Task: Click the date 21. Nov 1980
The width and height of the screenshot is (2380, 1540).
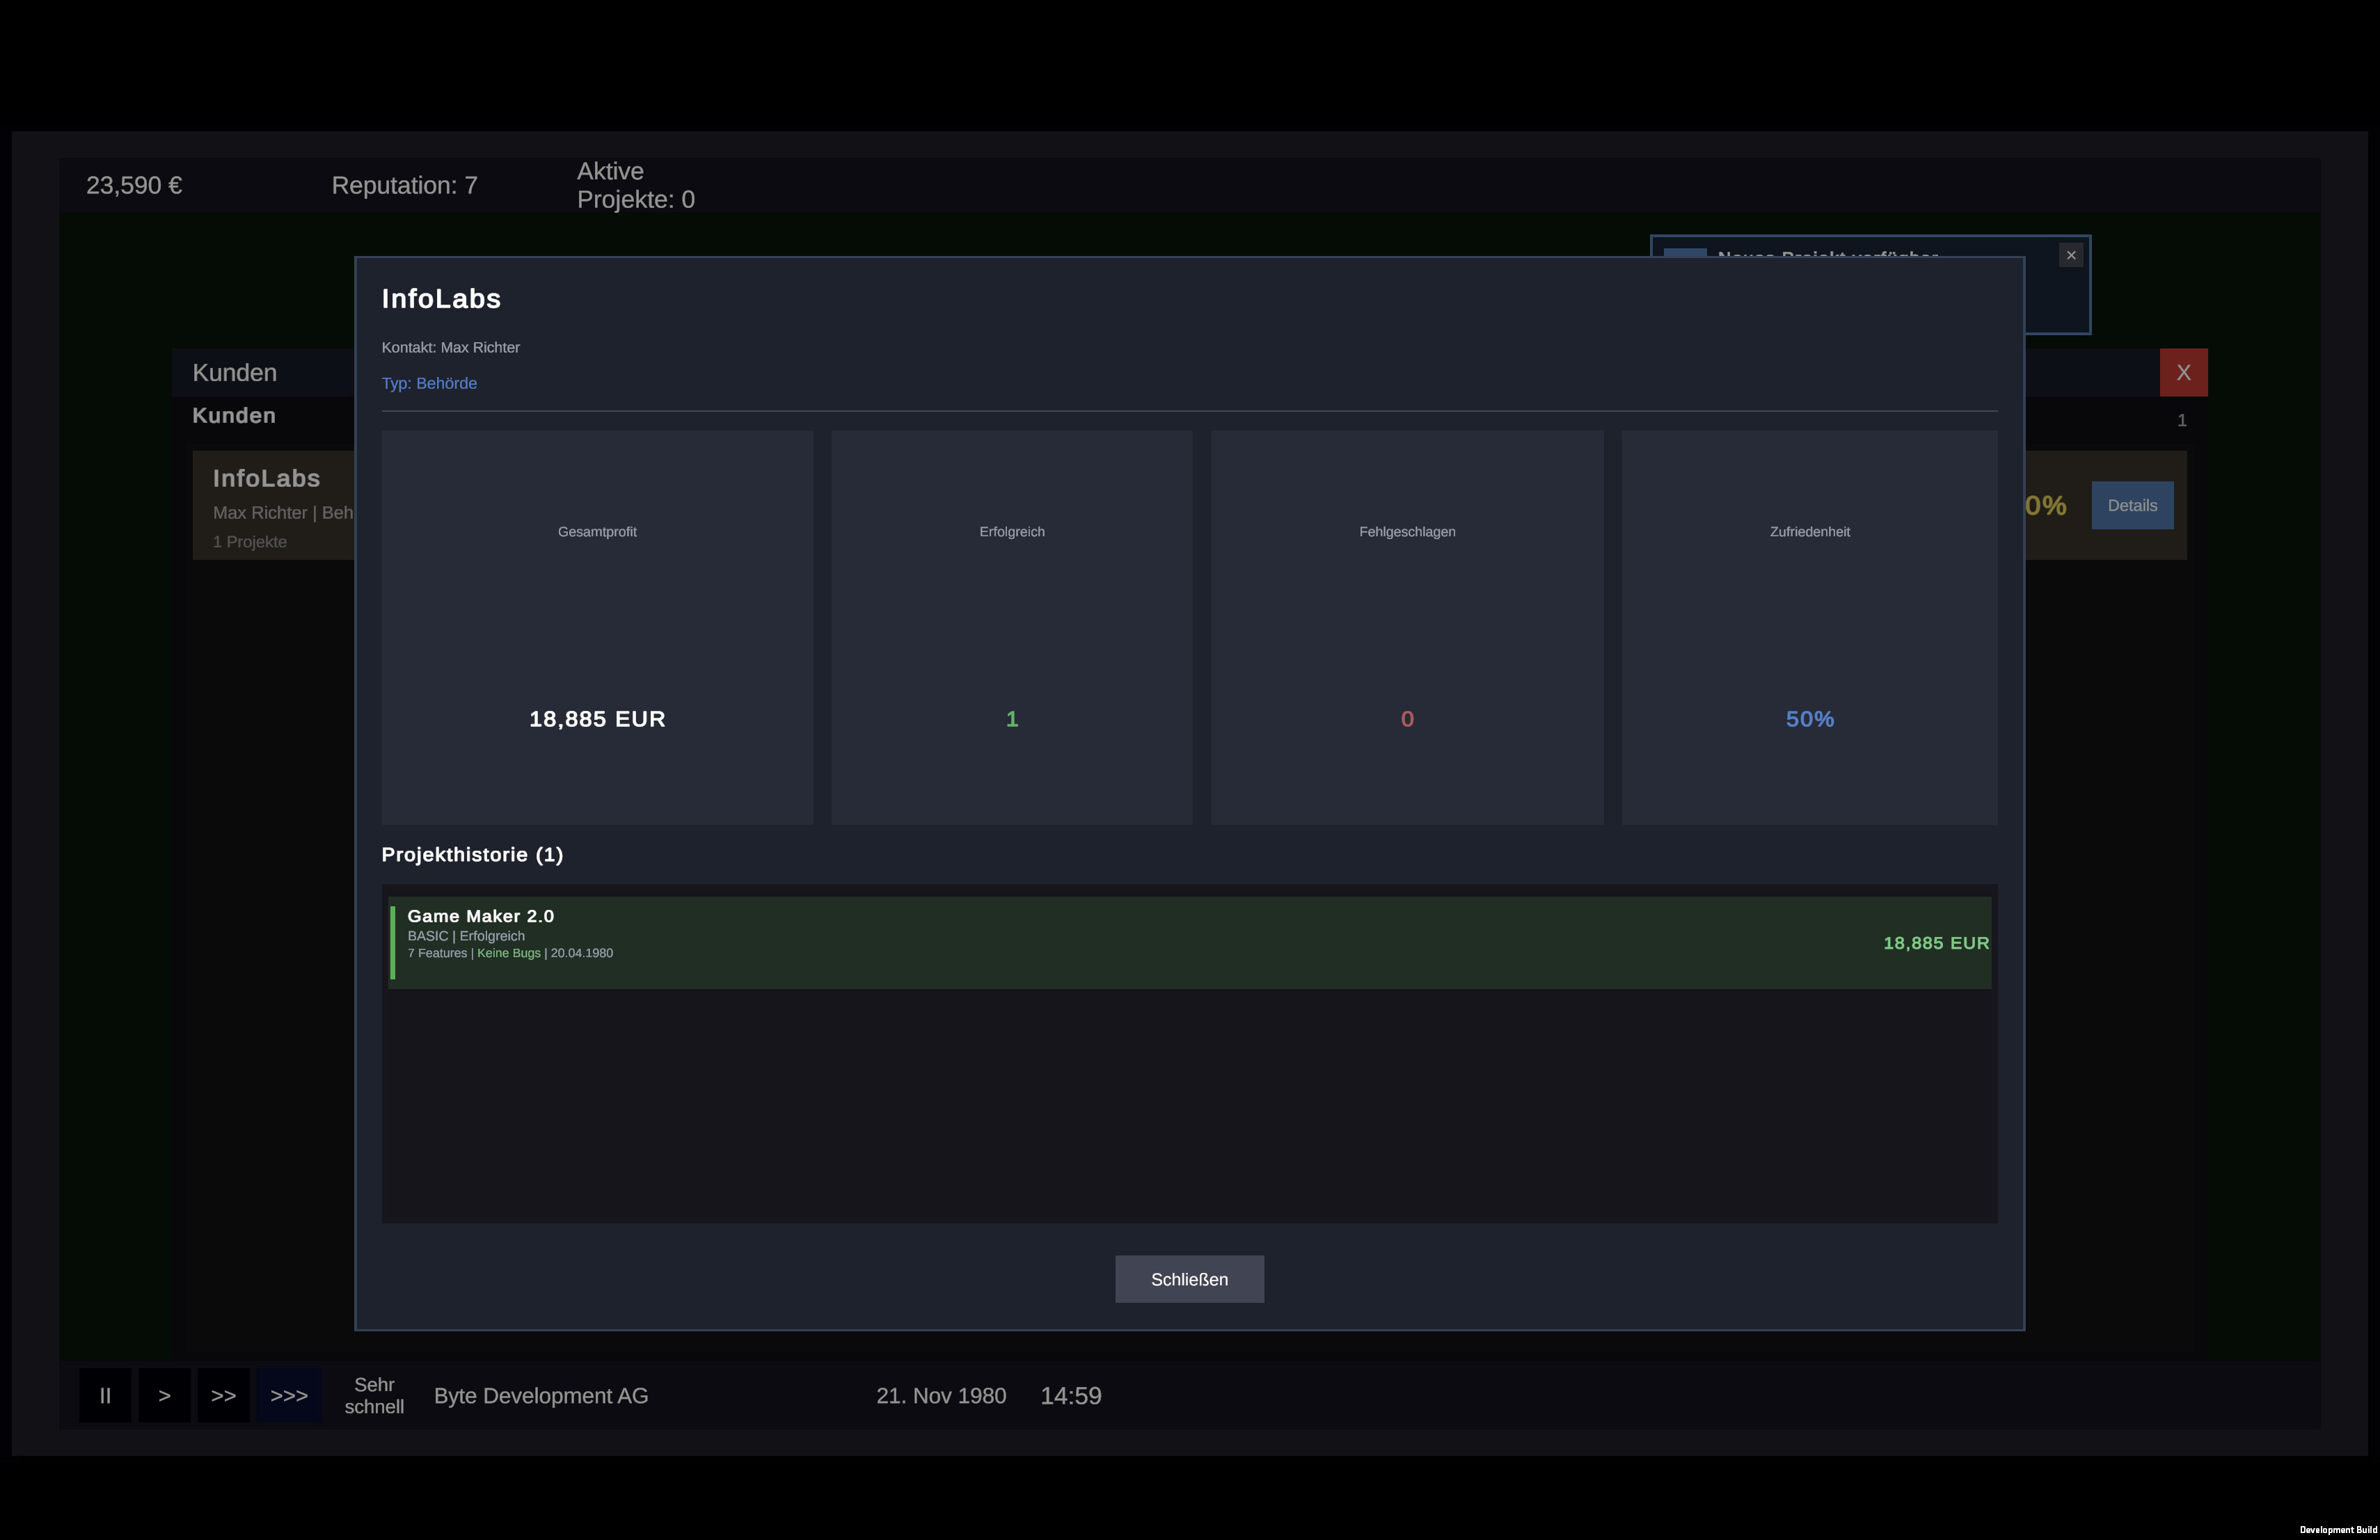Action: pos(940,1395)
